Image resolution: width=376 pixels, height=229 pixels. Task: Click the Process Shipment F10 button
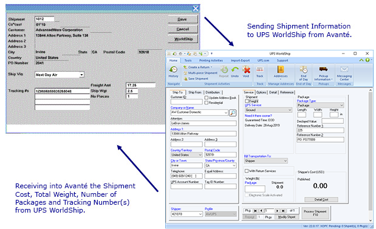click(315, 213)
